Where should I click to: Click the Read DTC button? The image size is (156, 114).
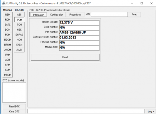pyautogui.click(x=14, y=106)
